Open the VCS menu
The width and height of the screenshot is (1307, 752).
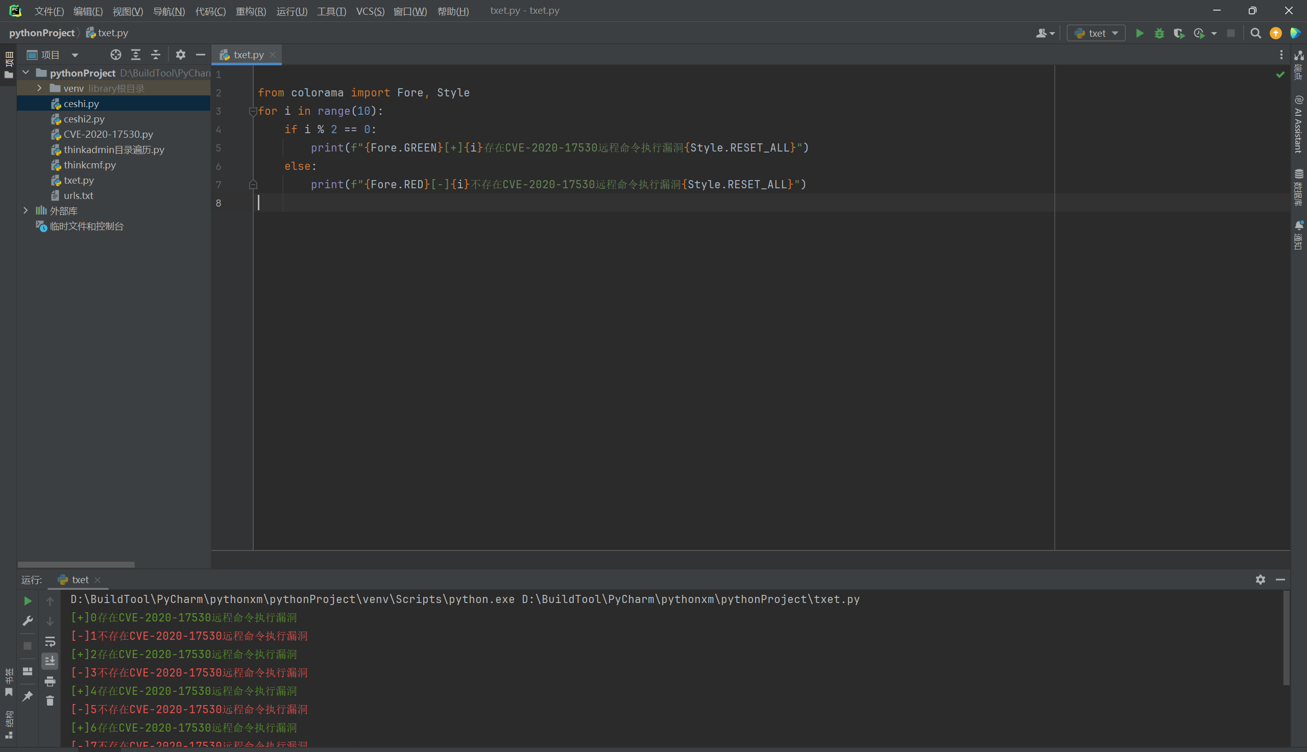370,11
